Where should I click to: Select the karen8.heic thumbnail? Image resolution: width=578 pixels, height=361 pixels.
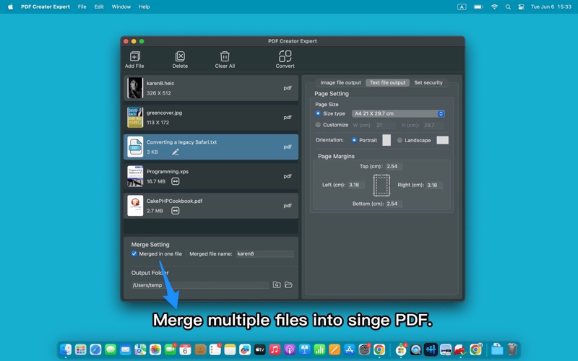coord(135,87)
